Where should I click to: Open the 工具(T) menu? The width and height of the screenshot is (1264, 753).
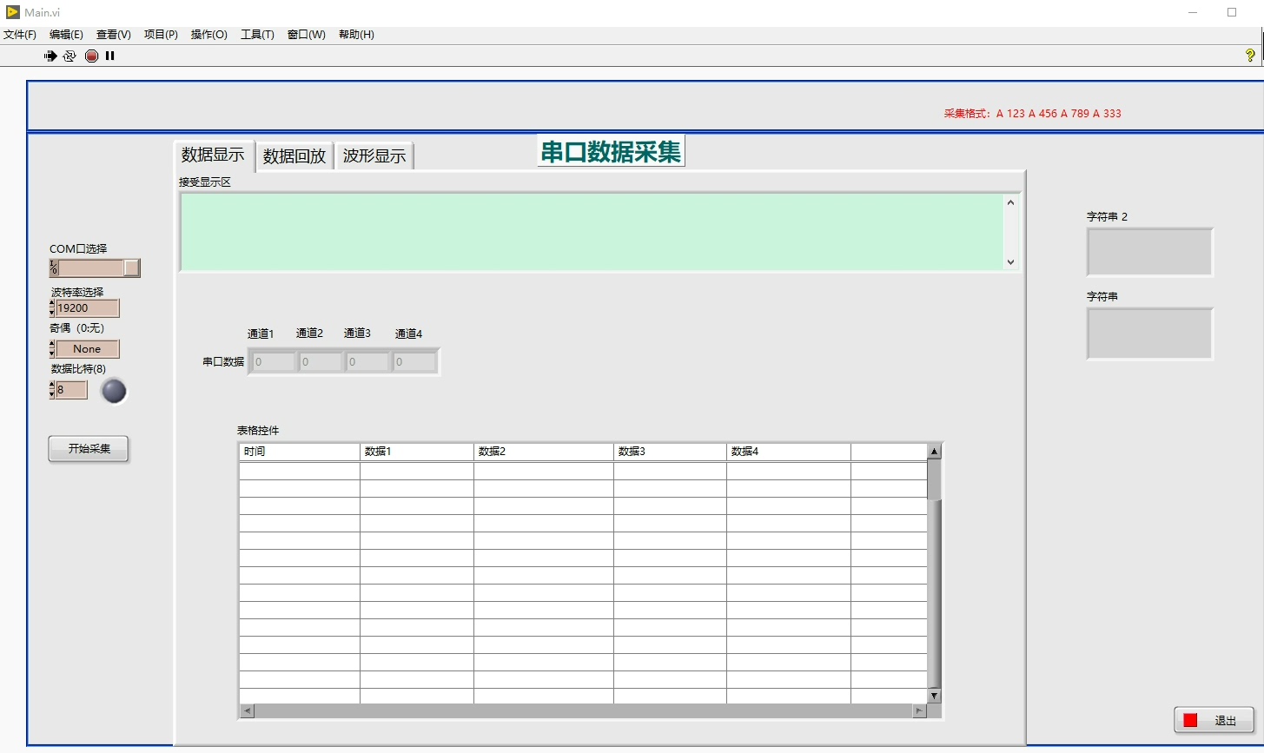point(257,35)
